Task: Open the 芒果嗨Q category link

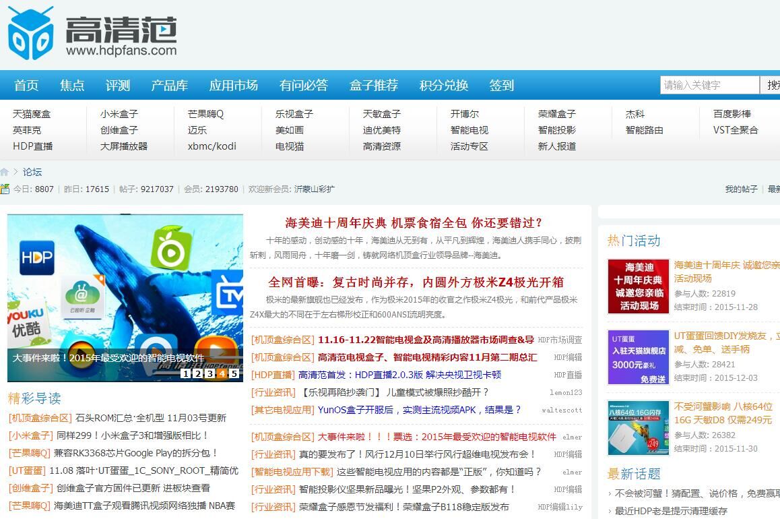Action: [x=206, y=114]
